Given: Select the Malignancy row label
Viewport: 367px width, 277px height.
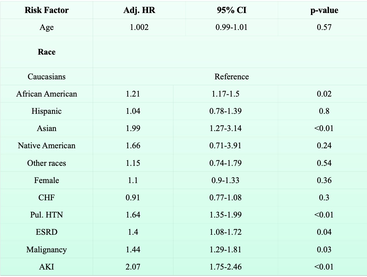Looking at the screenshot, I should tap(47, 250).
